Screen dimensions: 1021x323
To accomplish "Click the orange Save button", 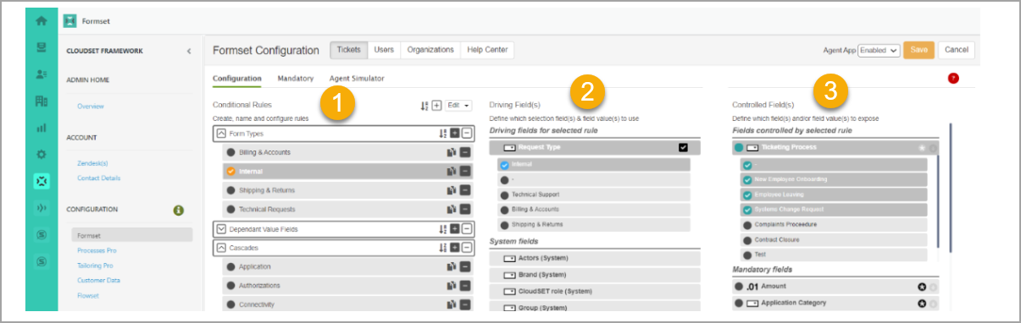I will (x=918, y=50).
